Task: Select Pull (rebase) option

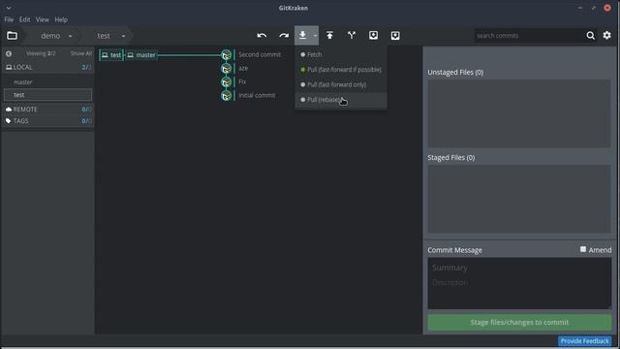Action: tap(341, 100)
